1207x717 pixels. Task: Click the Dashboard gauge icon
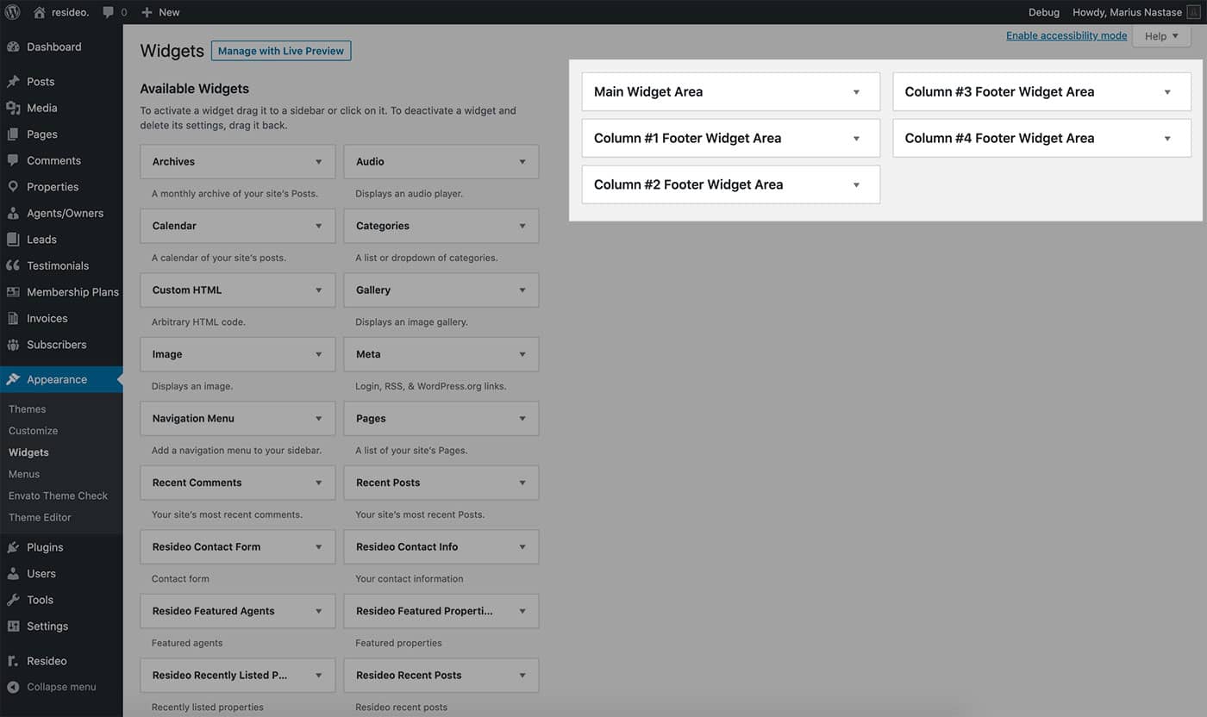[13, 47]
